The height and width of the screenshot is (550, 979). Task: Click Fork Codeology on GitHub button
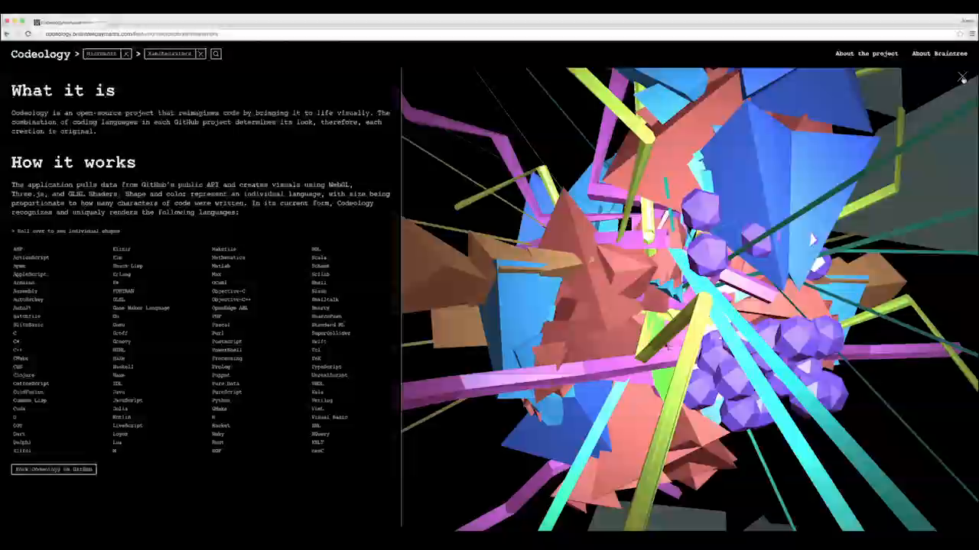(x=54, y=469)
